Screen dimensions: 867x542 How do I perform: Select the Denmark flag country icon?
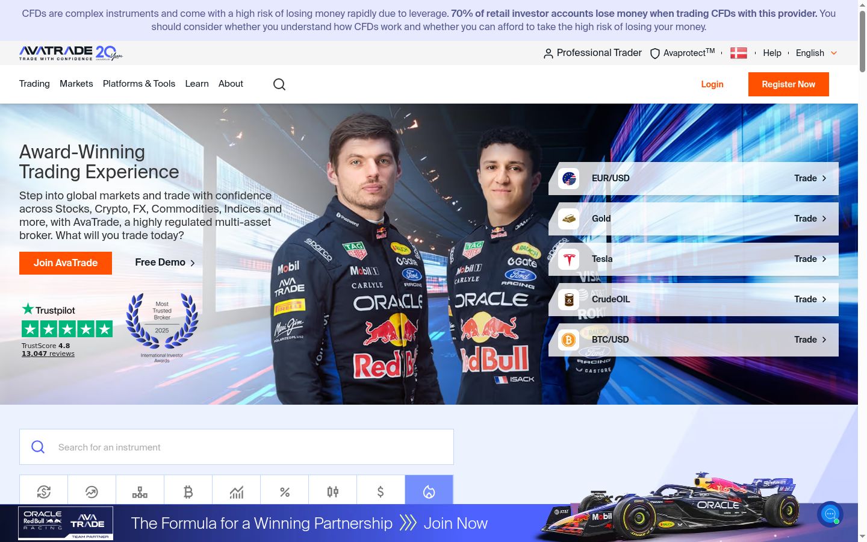(739, 53)
